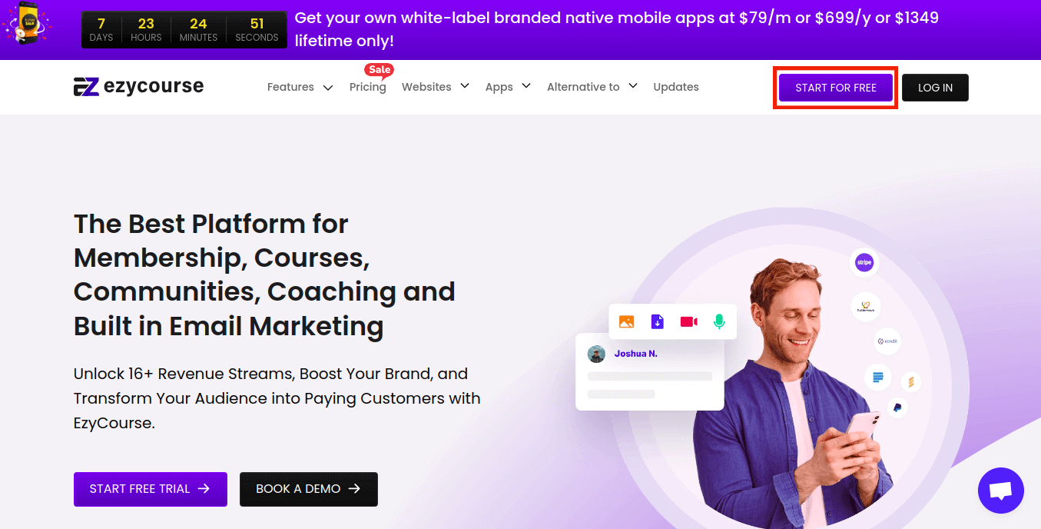Click the orange image attachment icon
The image size is (1041, 529).
pyautogui.click(x=626, y=321)
